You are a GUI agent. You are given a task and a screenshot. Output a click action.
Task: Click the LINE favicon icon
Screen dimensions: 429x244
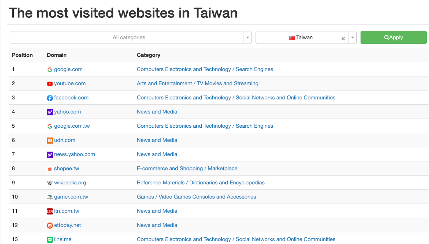pos(50,240)
